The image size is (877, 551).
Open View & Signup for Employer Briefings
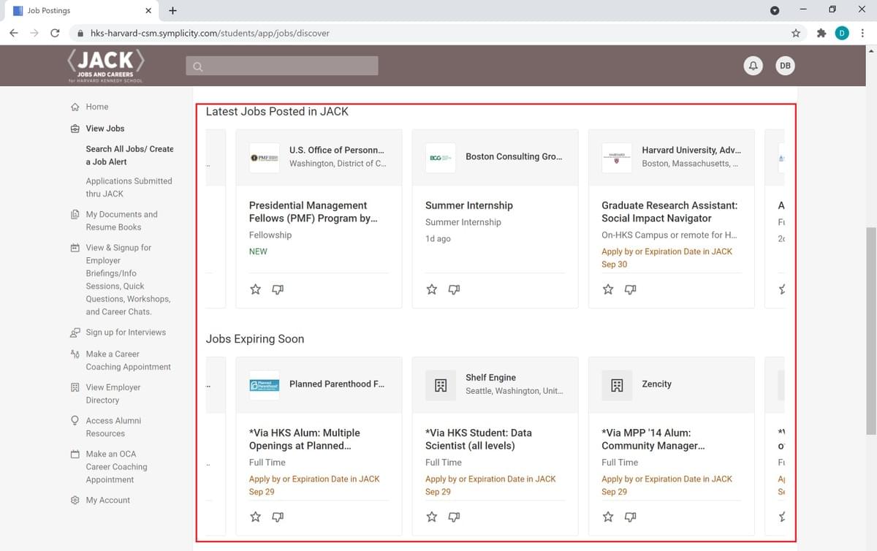point(127,279)
